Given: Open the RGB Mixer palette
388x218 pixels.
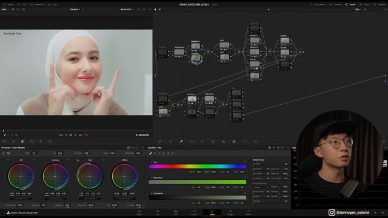Looking at the screenshot, I should (41, 141).
